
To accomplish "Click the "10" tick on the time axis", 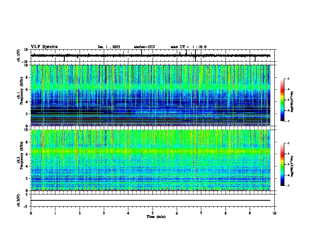I will pos(274,213).
